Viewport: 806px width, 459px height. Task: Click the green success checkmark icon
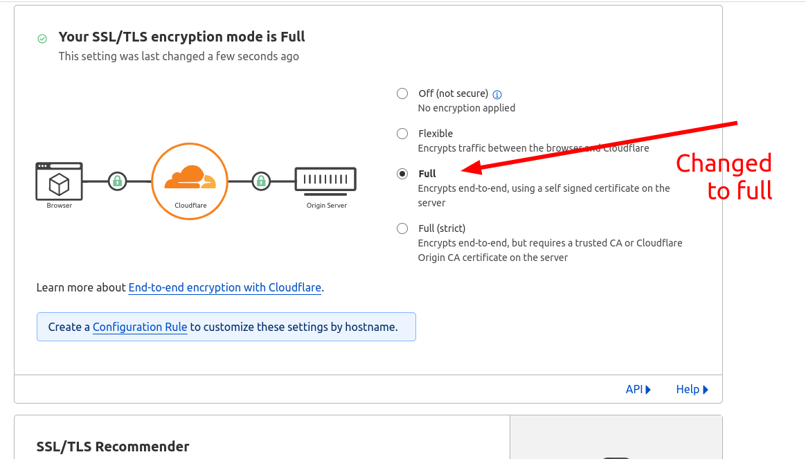pyautogui.click(x=42, y=39)
